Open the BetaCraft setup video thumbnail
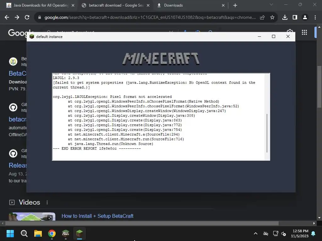This screenshot has height=241, width=322. click(32, 217)
